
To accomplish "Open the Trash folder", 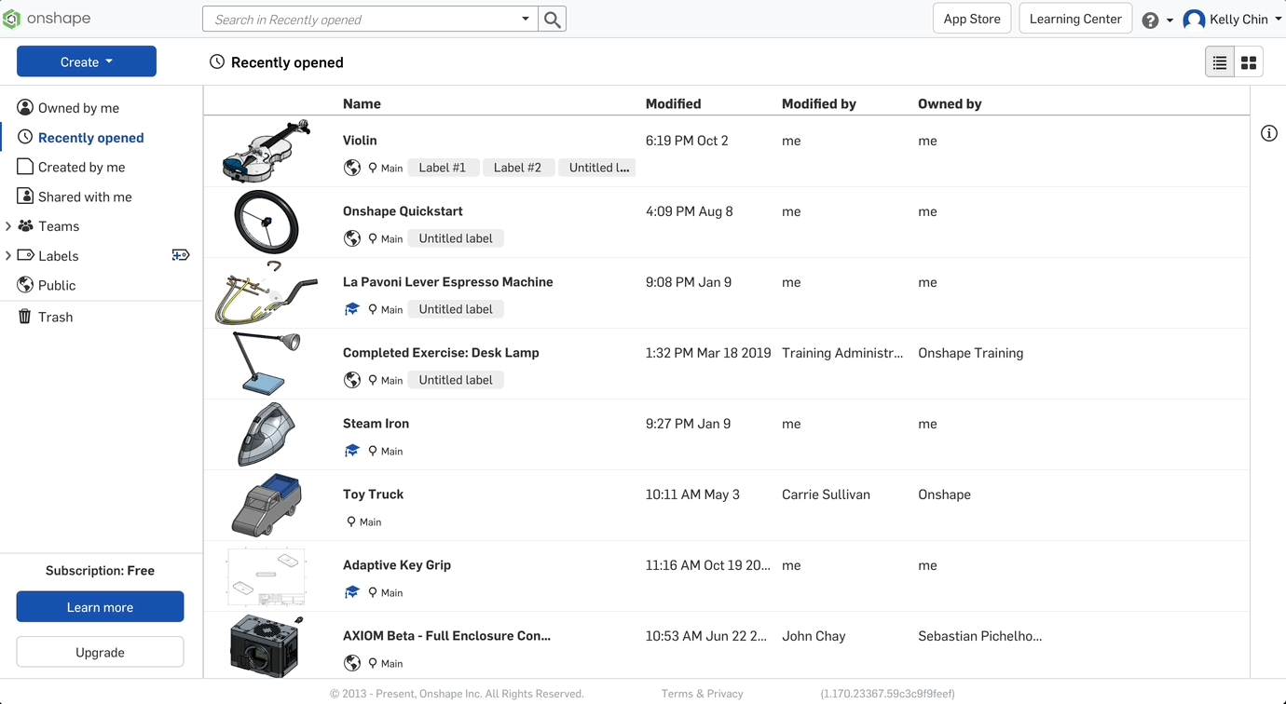I will pyautogui.click(x=55, y=318).
